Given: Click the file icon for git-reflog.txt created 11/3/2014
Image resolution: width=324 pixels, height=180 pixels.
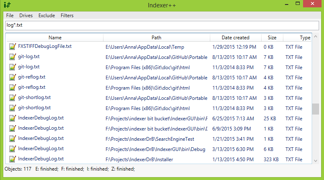Looking at the screenshot, I should pos(13,87).
